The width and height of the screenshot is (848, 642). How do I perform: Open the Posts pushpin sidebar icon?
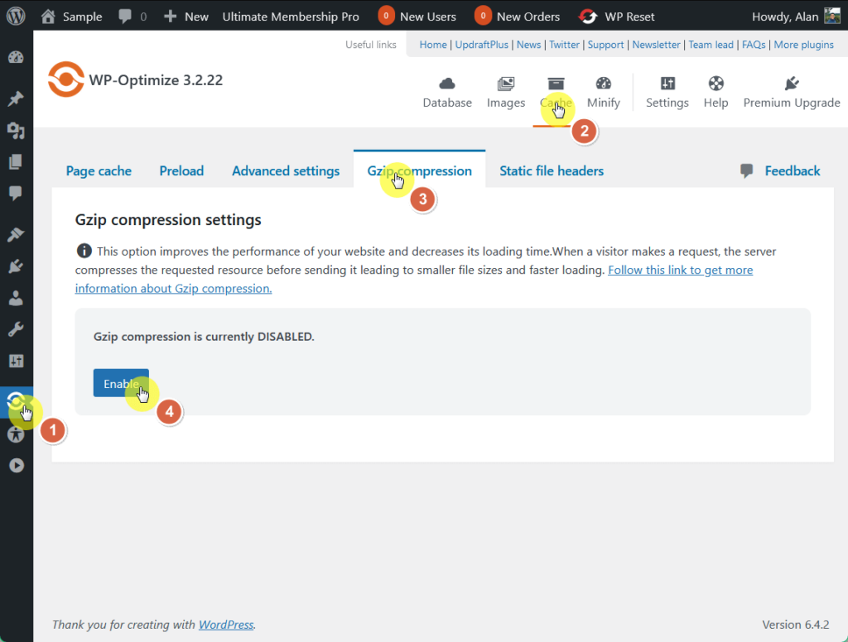17,99
